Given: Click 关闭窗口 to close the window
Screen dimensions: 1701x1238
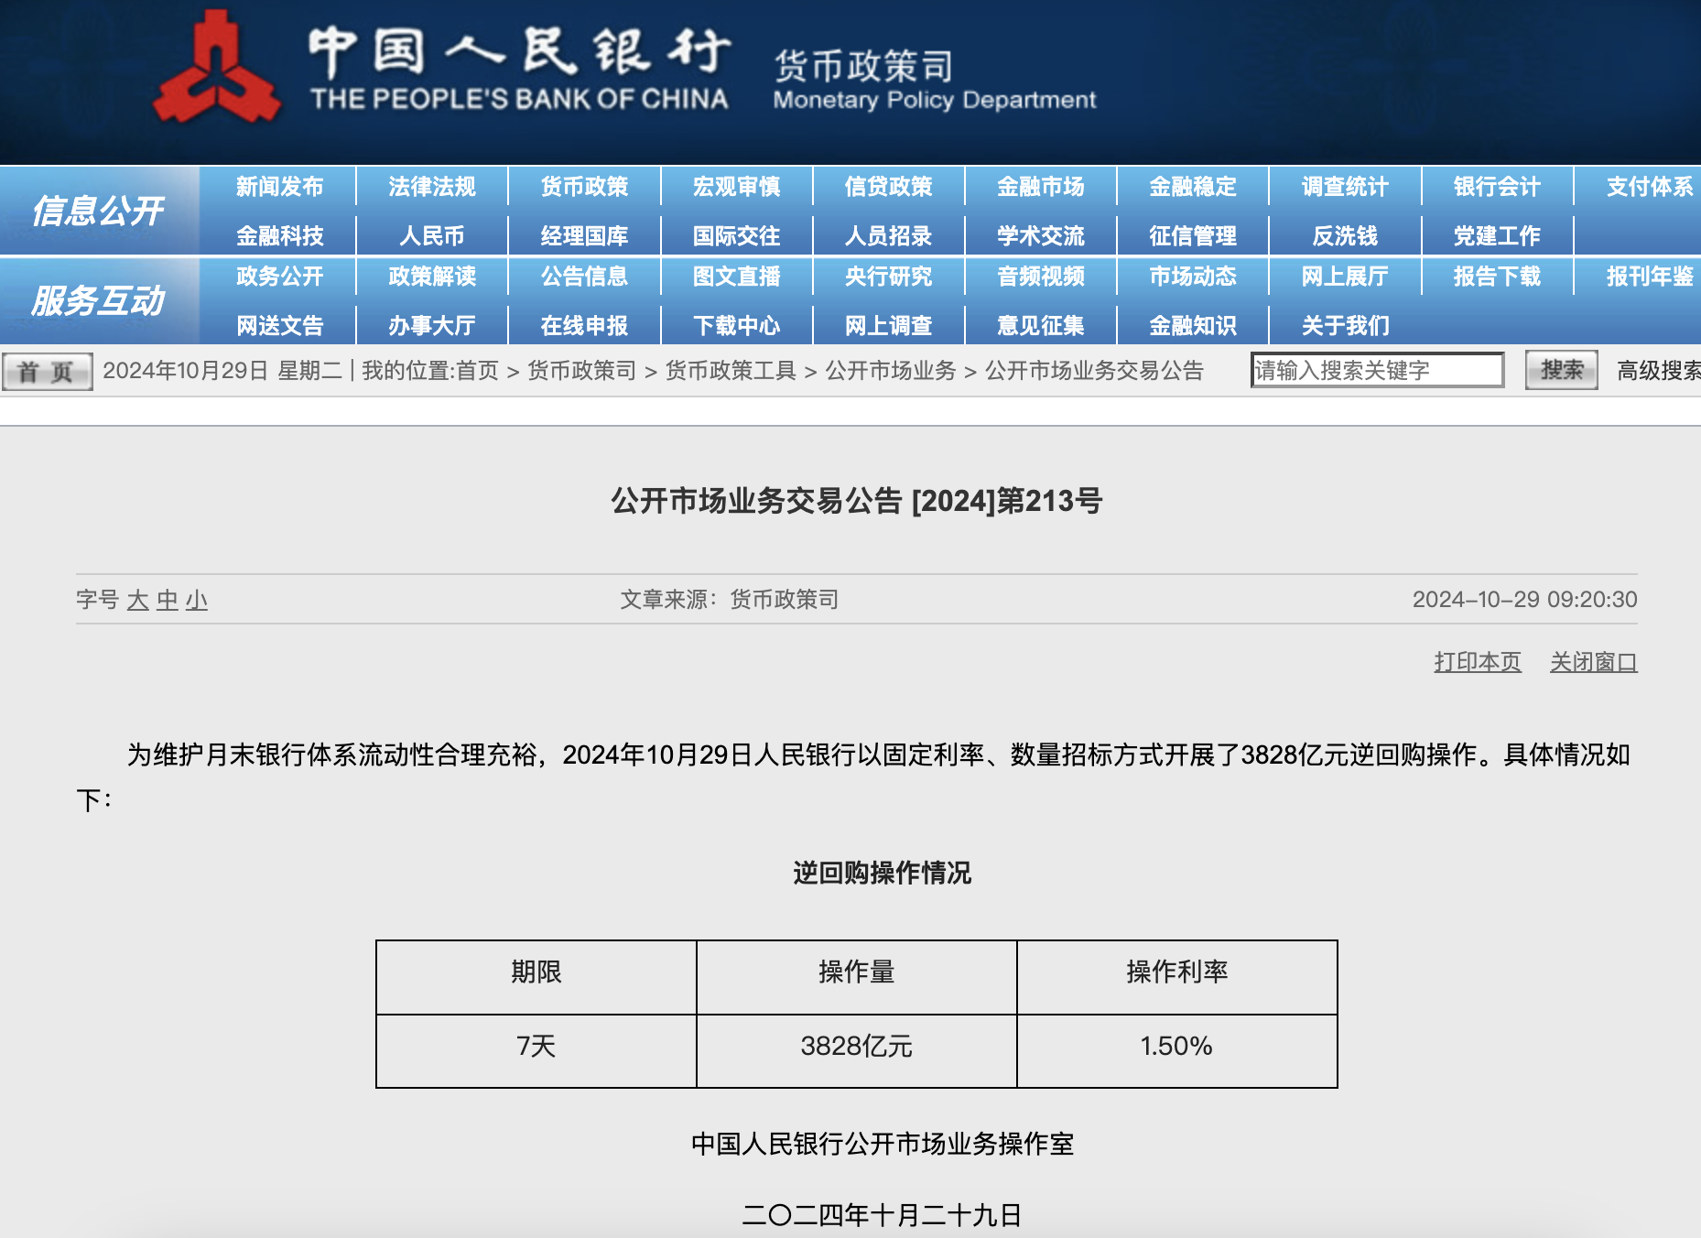Looking at the screenshot, I should (1593, 662).
